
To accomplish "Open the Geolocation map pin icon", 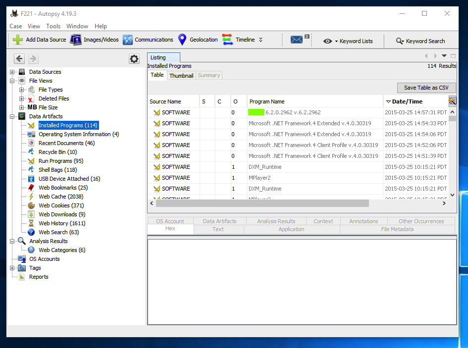I will coord(182,40).
